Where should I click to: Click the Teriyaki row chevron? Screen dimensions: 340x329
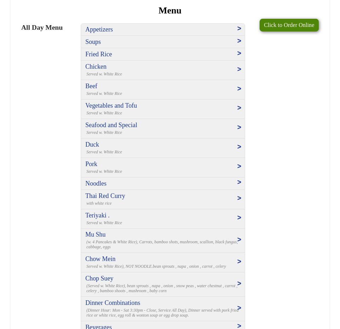pyautogui.click(x=239, y=218)
